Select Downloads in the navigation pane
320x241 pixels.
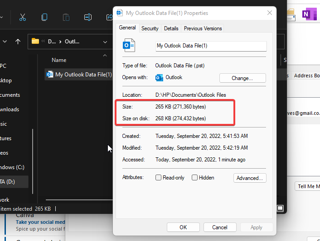(10, 109)
